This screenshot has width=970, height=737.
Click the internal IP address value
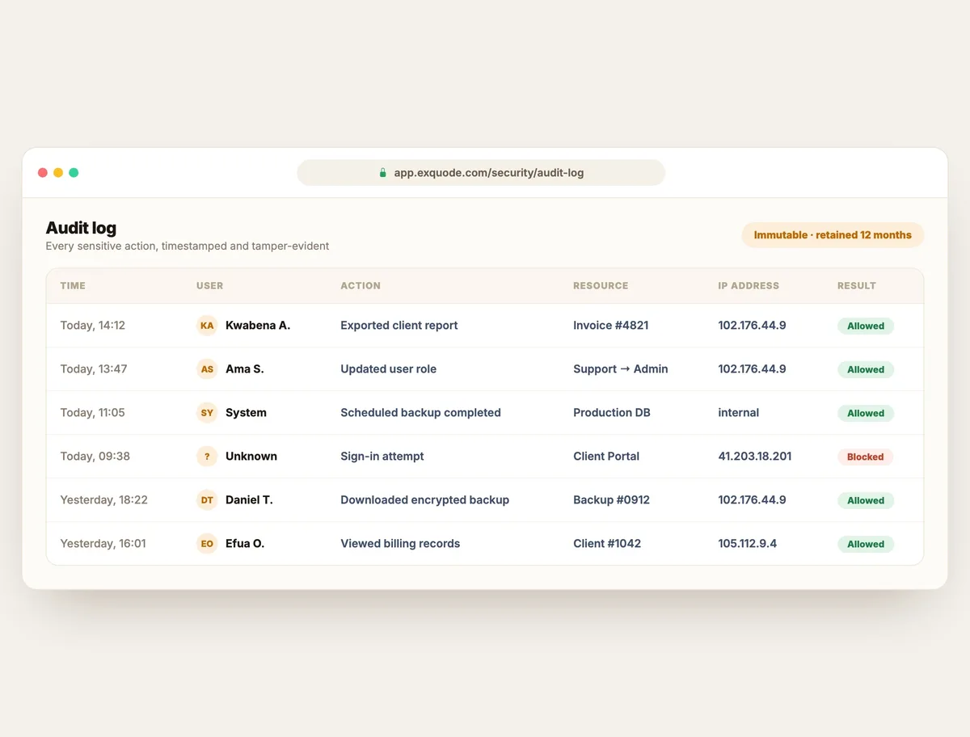739,413
